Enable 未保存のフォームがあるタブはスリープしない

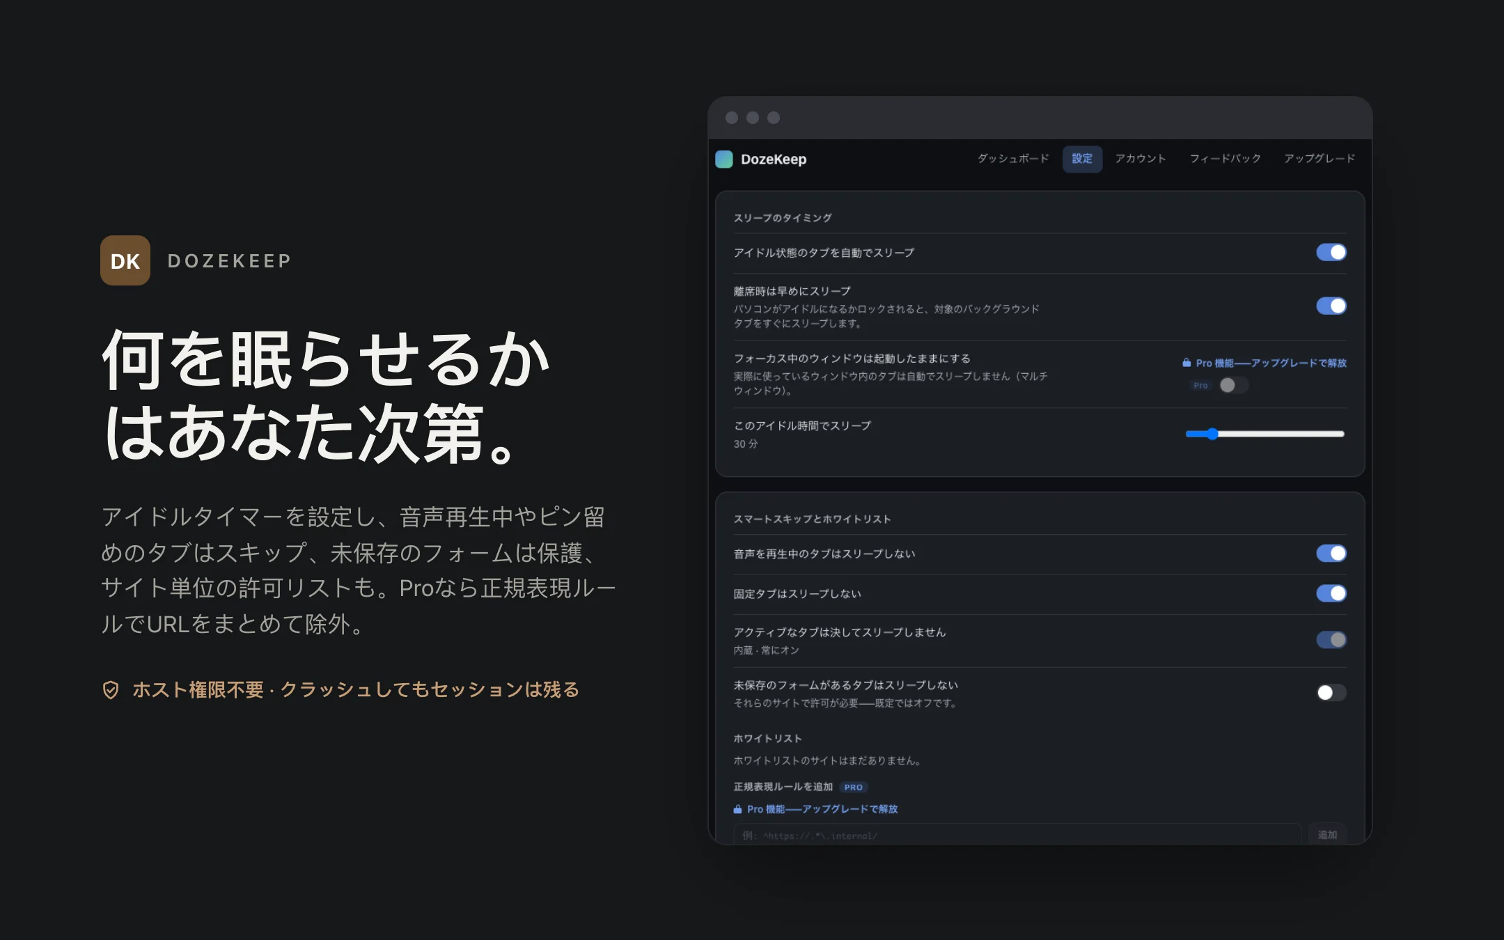1331,693
